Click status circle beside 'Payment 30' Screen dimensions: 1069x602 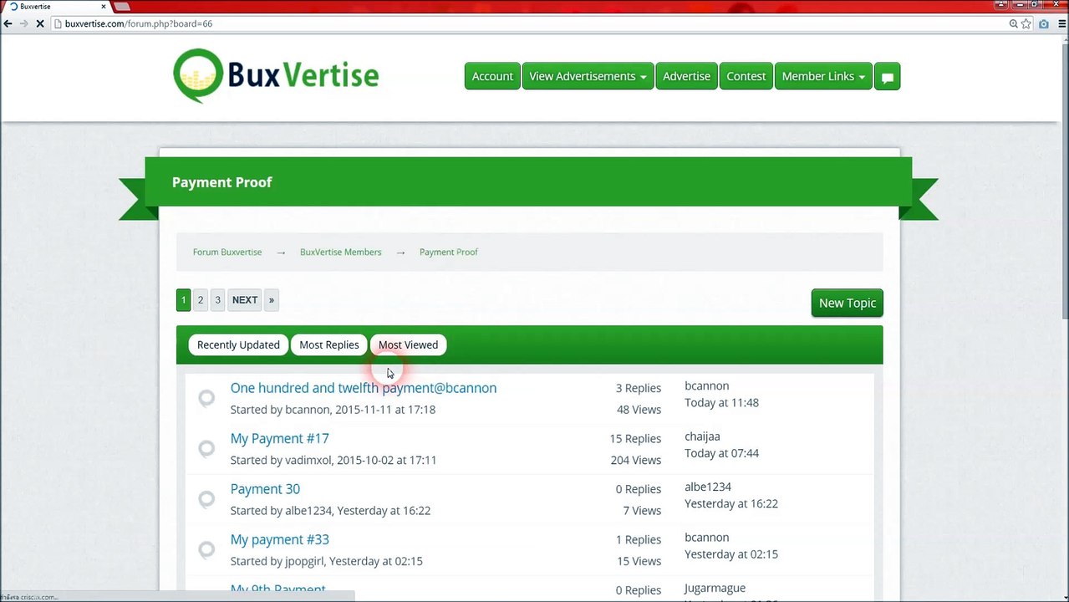tap(206, 499)
